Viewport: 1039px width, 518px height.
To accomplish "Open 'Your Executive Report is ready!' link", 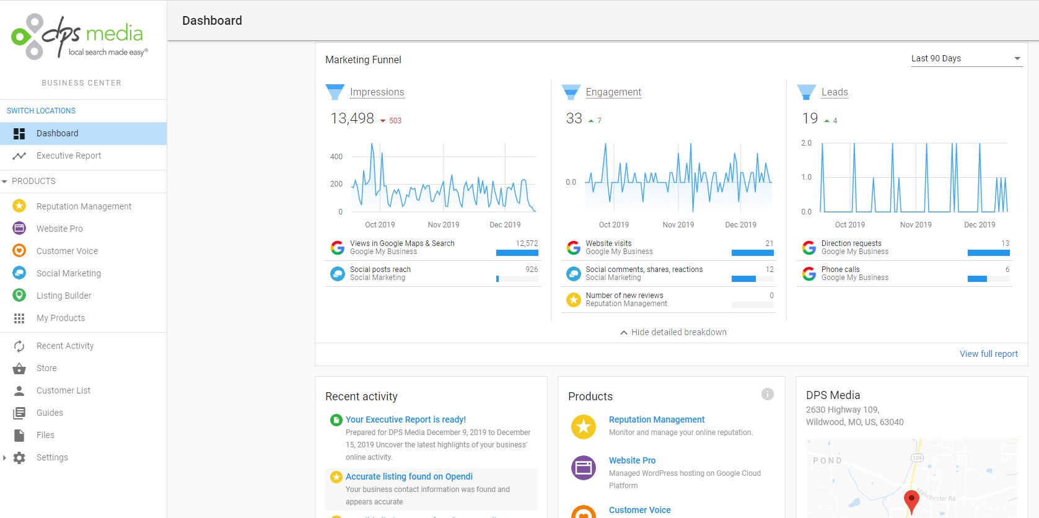I will [405, 419].
